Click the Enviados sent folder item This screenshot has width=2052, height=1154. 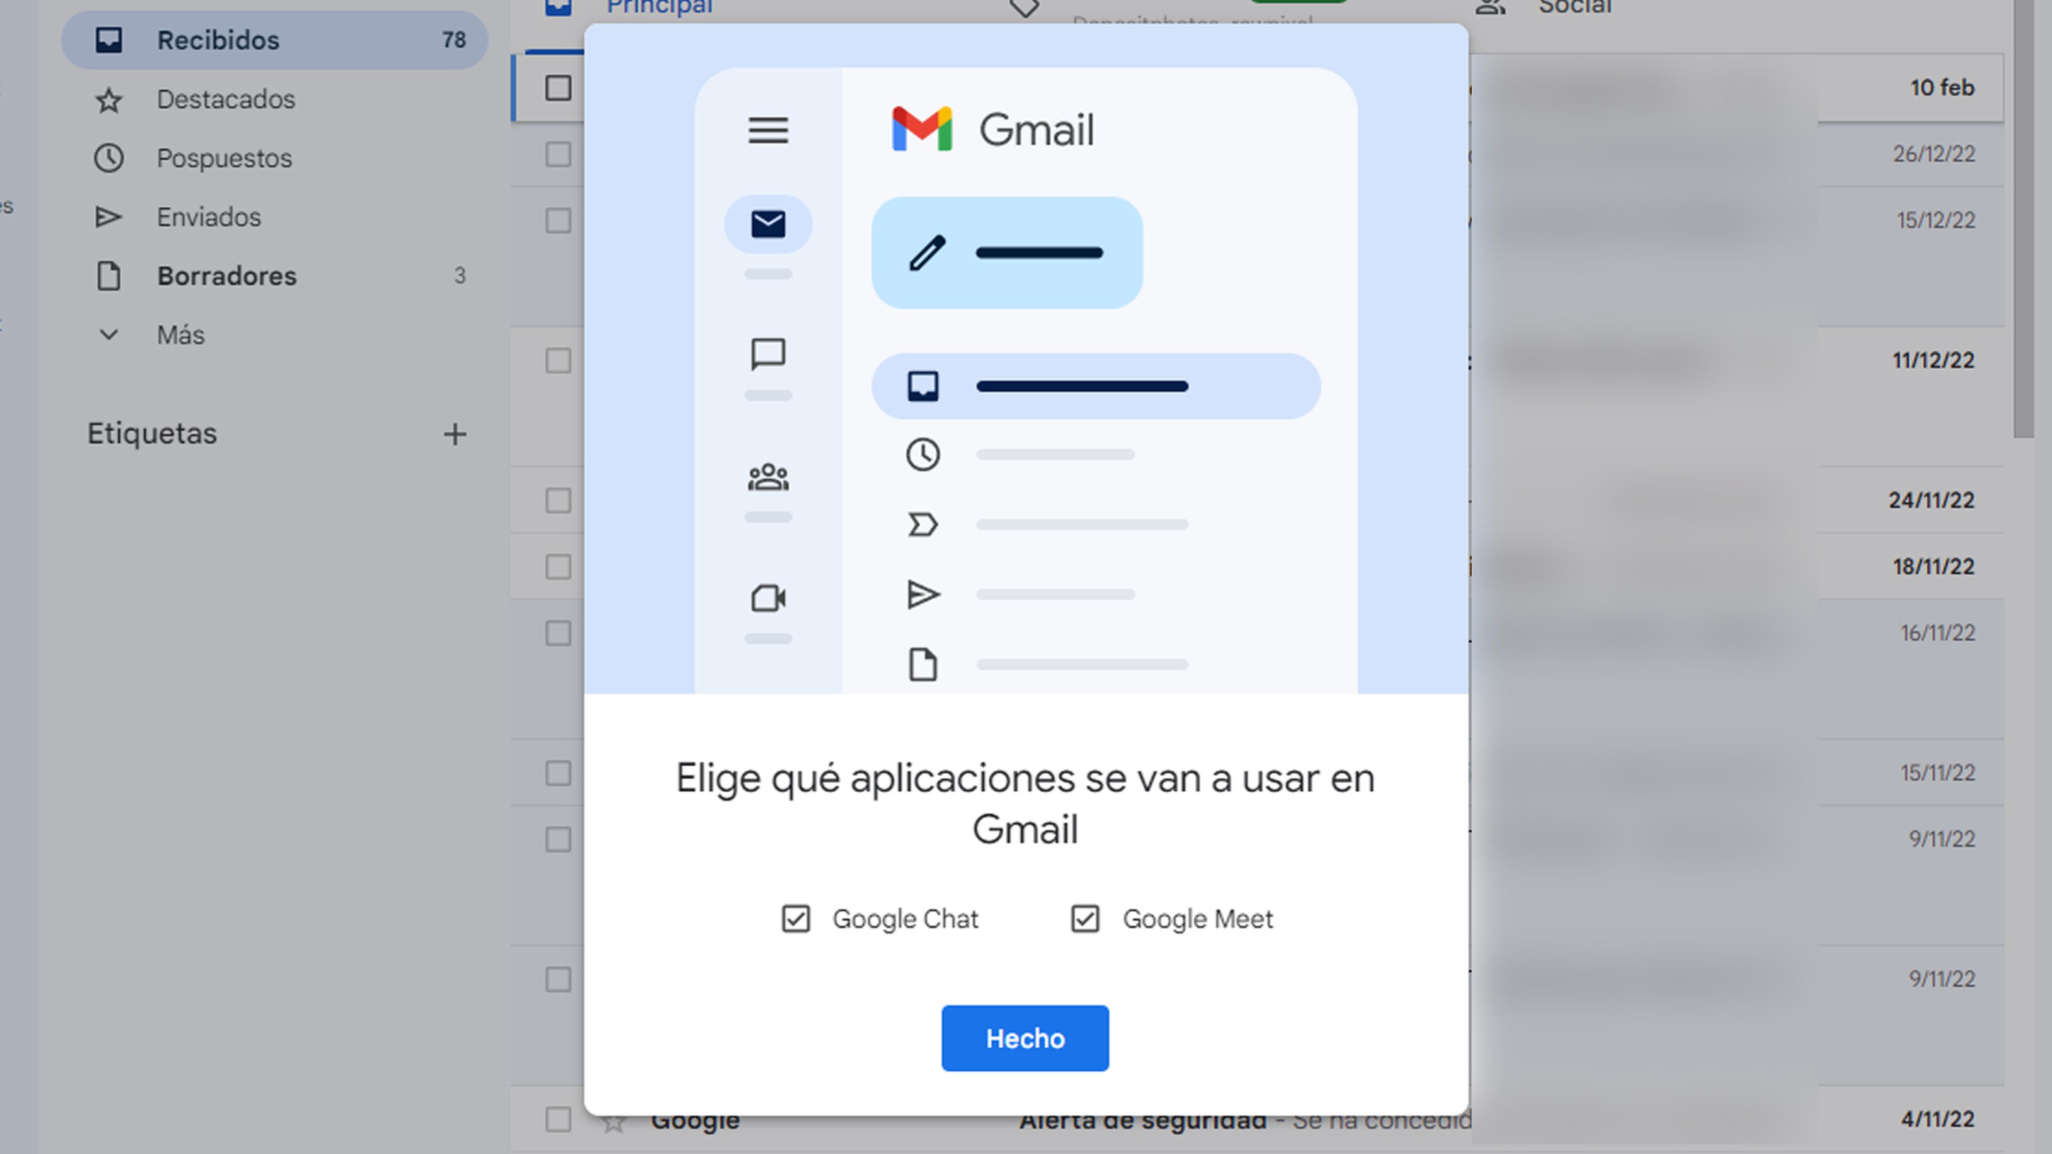coord(208,217)
